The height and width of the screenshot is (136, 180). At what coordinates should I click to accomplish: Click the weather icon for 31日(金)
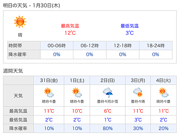49,92
